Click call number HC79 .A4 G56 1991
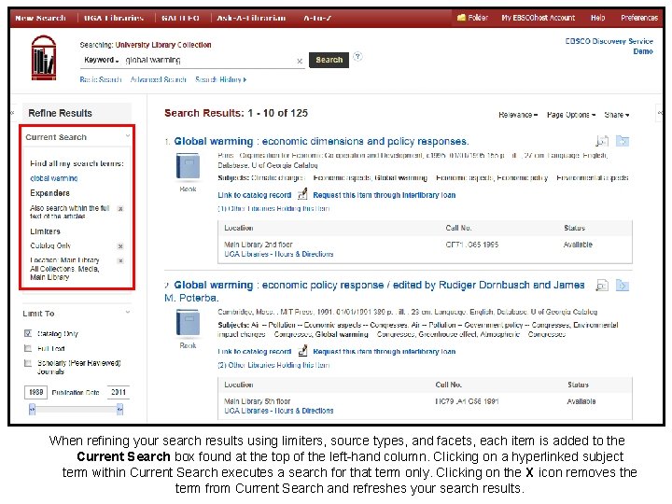Viewport: 672px width, 504px height. coord(467,401)
